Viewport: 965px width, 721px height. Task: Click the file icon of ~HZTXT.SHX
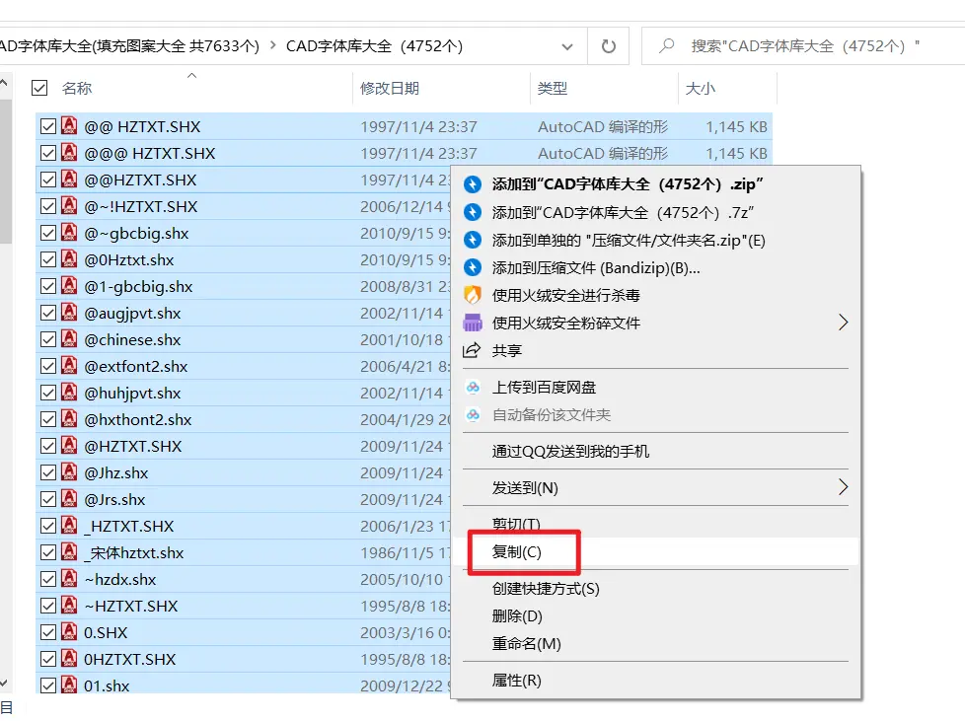click(69, 606)
